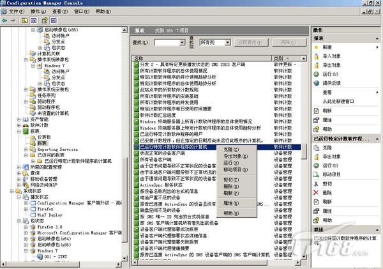Expand the 所需的配置管理 tree node
This screenshot has height=269, width=383.
coord(19,167)
